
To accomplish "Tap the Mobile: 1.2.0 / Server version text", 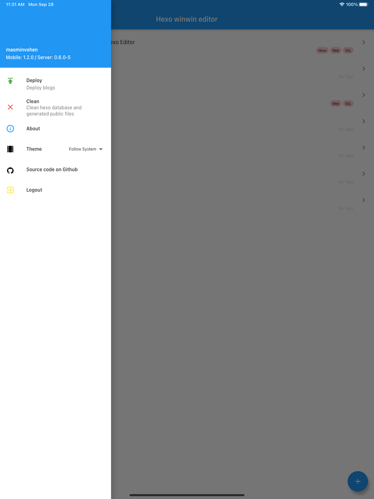I will click(x=38, y=58).
